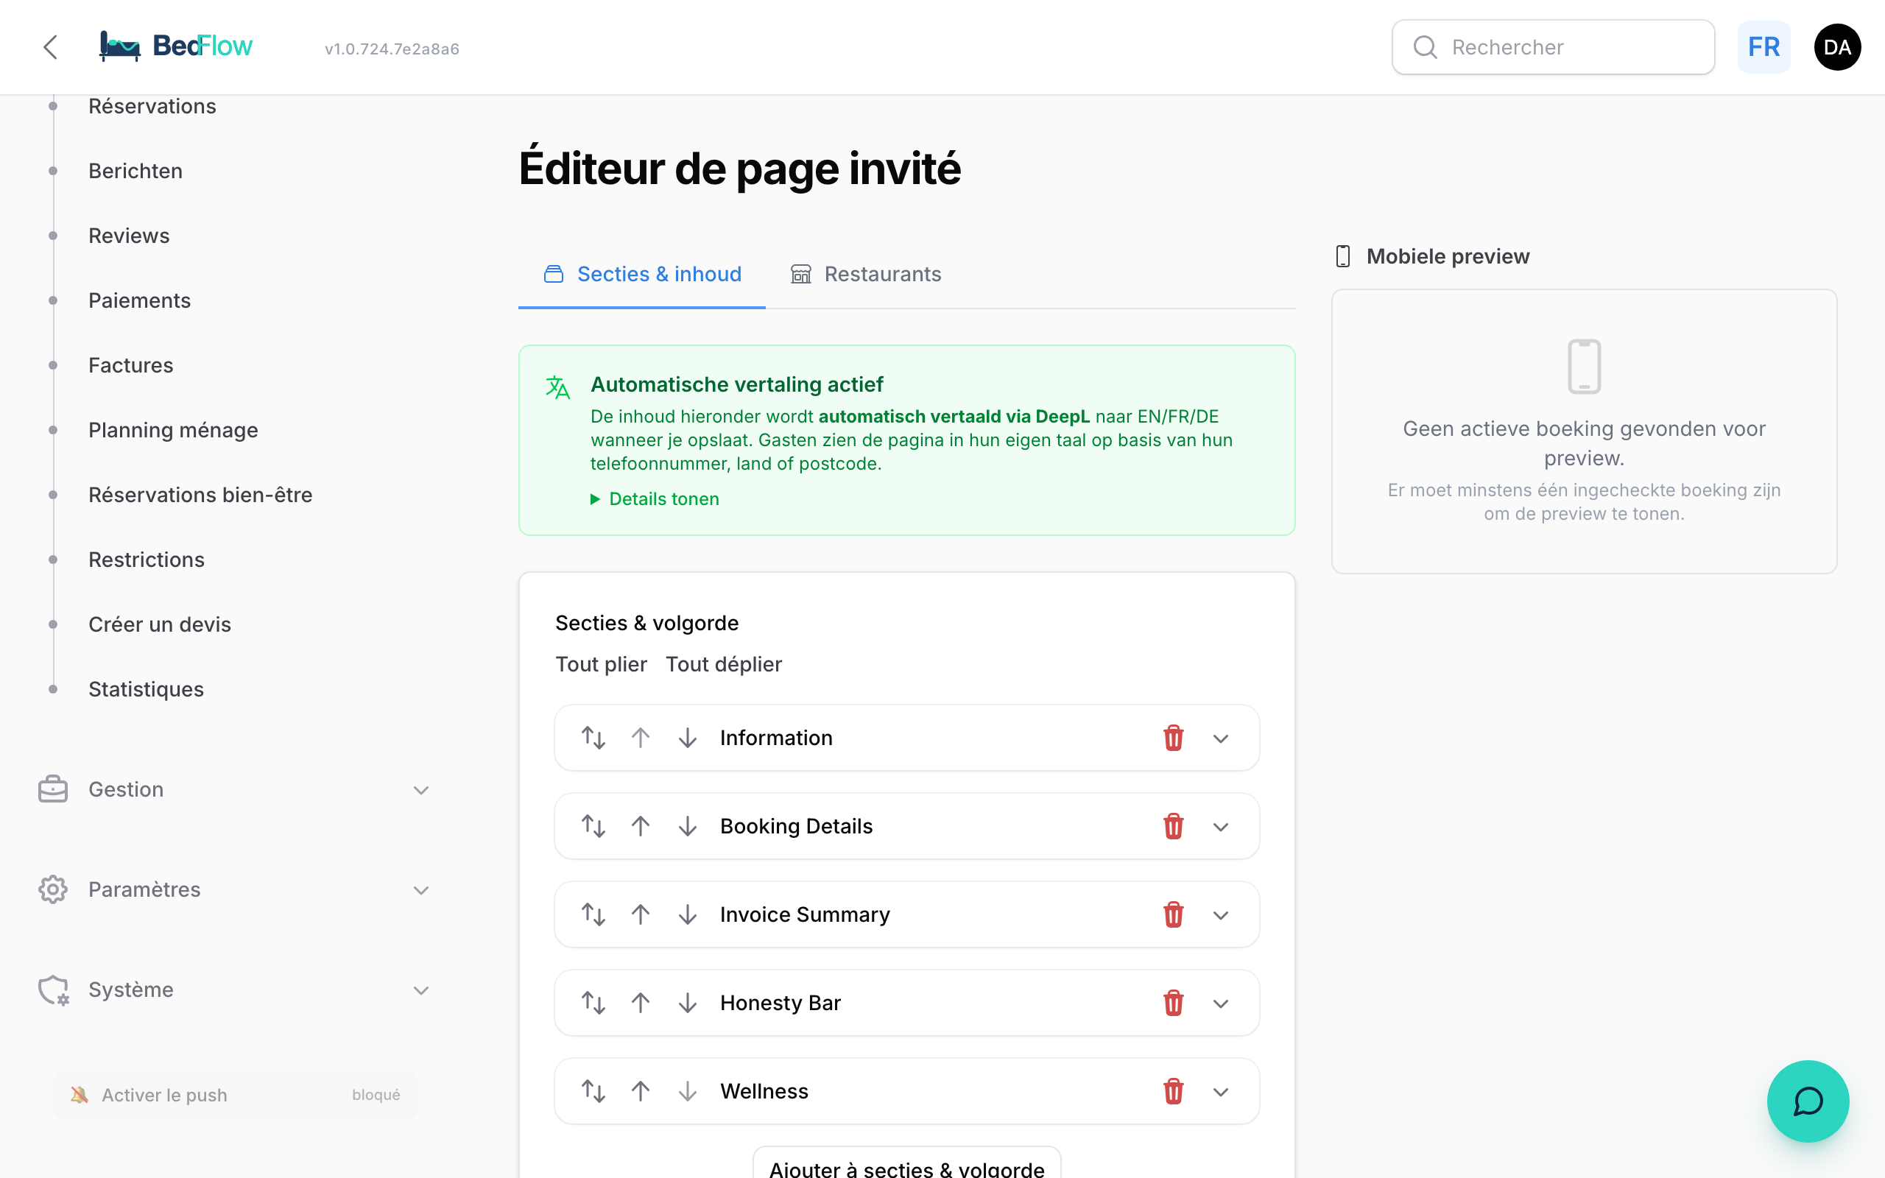Select the Secties & inhoud tab
Viewport: 1885px width, 1178px height.
(x=642, y=274)
